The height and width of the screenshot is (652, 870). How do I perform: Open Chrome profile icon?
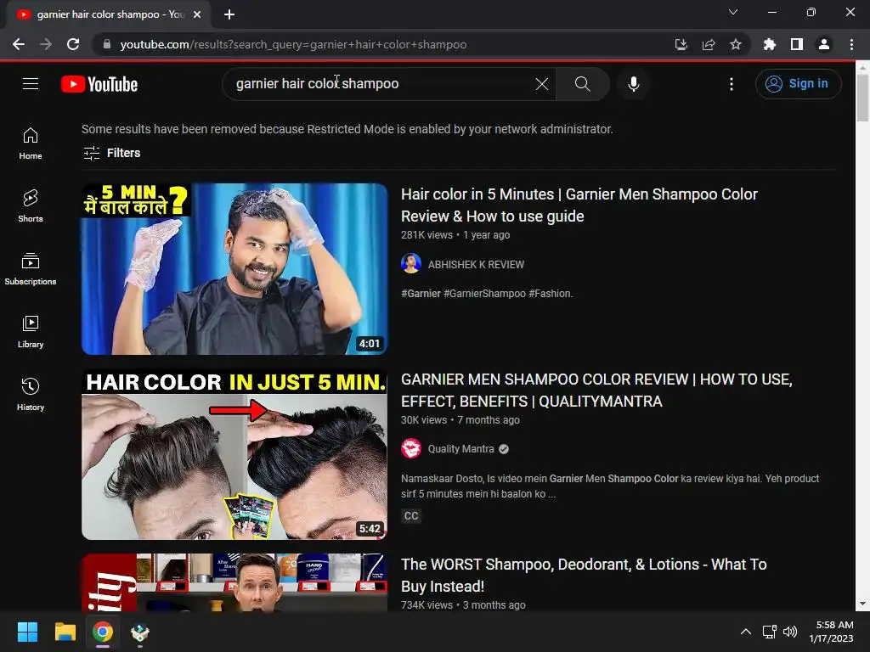(x=824, y=44)
